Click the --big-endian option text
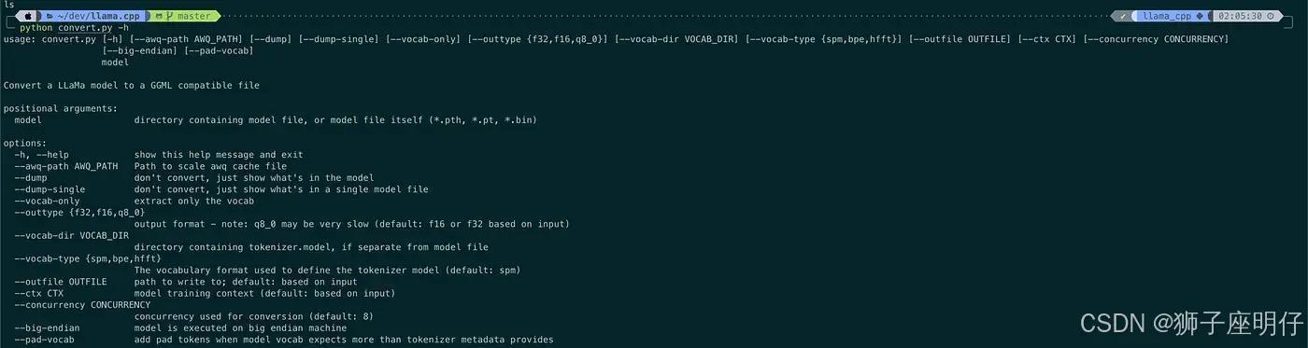This screenshot has height=348, width=1308. pos(47,328)
